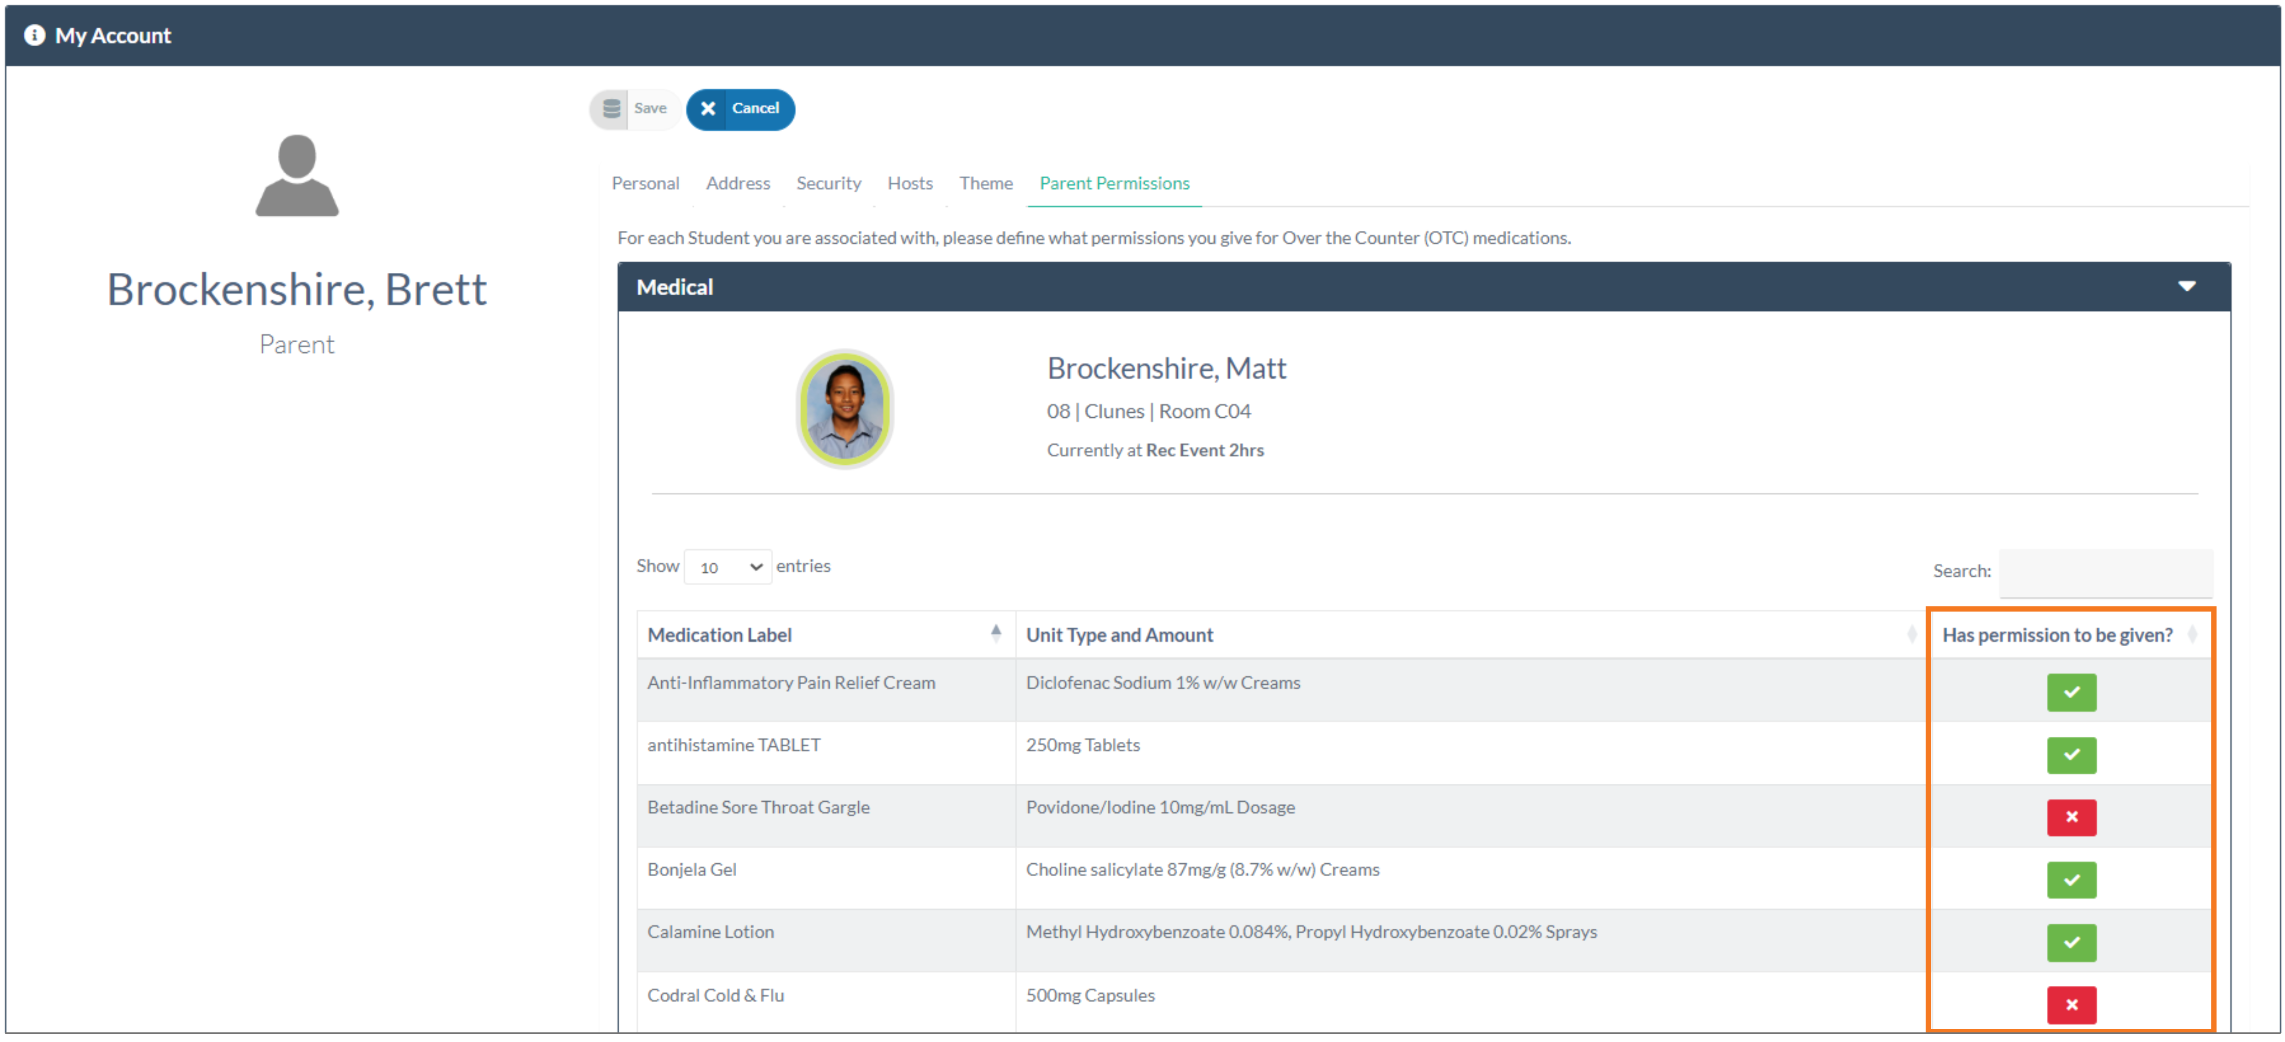Click Matt Brockenshire's student photo
2285x1042 pixels.
pyautogui.click(x=844, y=409)
